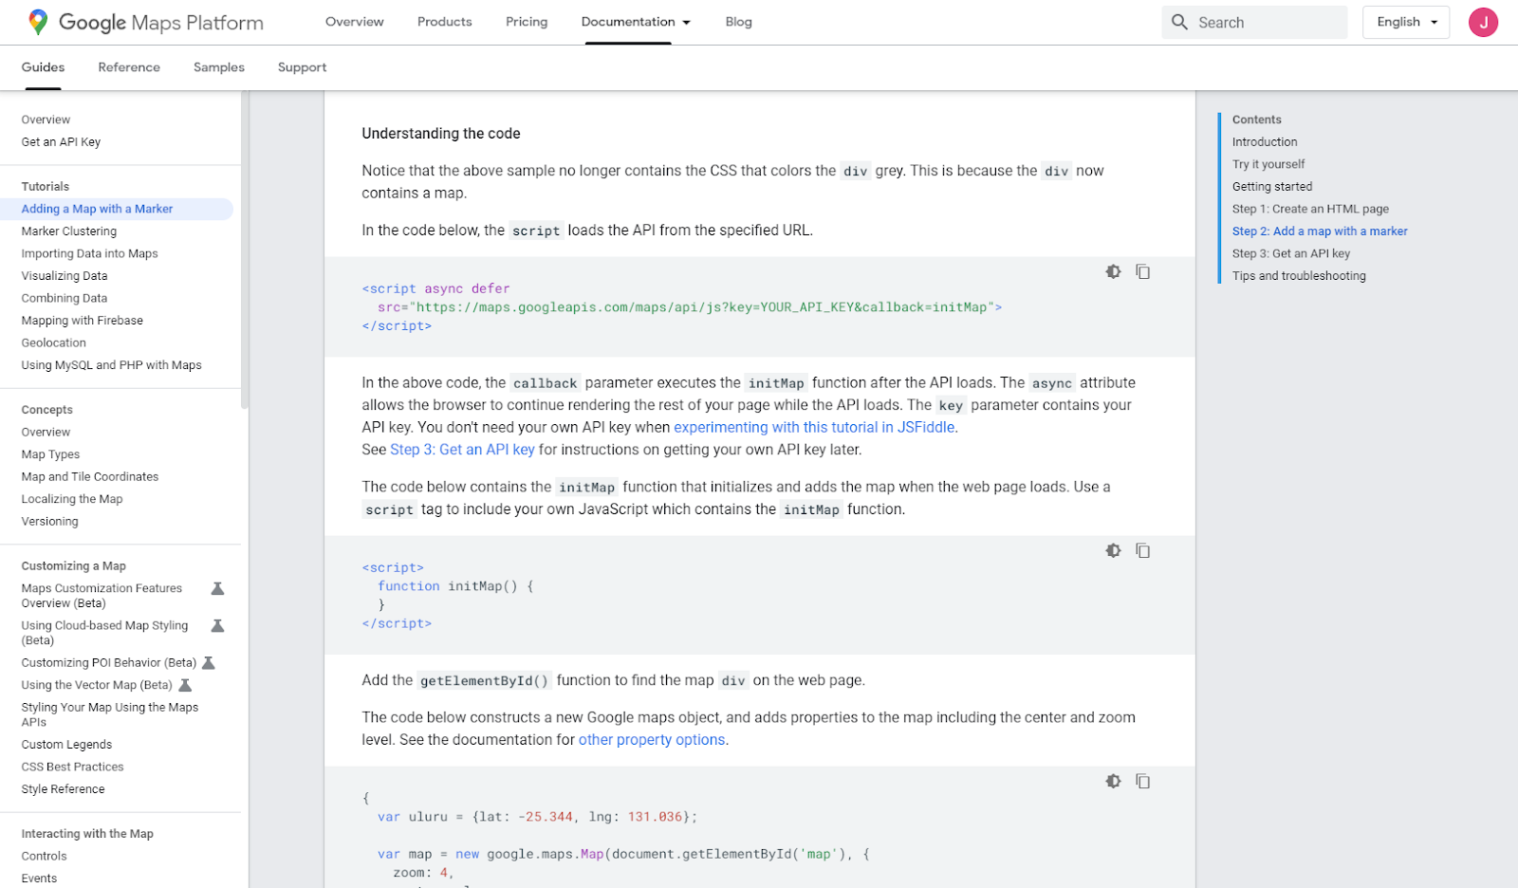Image resolution: width=1518 pixels, height=888 pixels.
Task: Open the profile avatar menu
Action: coord(1483,22)
